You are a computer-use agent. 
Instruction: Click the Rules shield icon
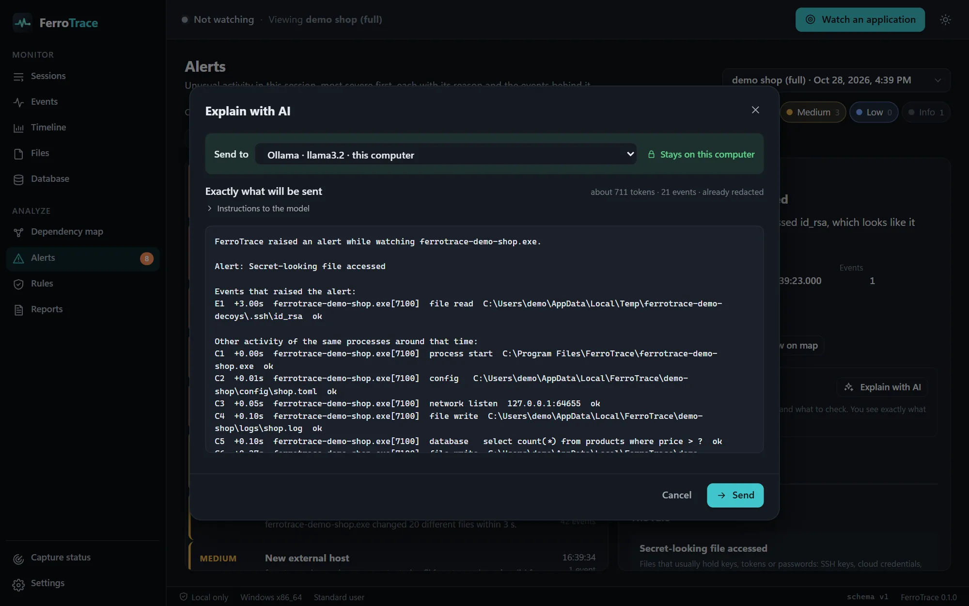click(18, 284)
